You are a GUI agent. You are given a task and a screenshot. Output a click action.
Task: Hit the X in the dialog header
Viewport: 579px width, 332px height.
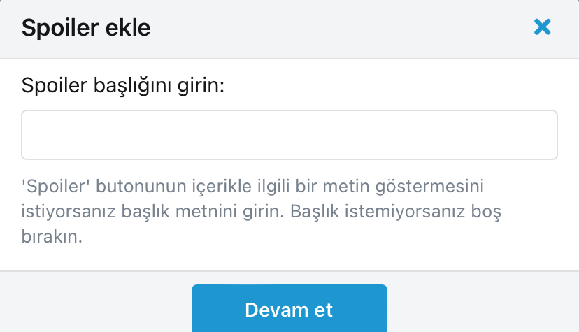coord(542,27)
